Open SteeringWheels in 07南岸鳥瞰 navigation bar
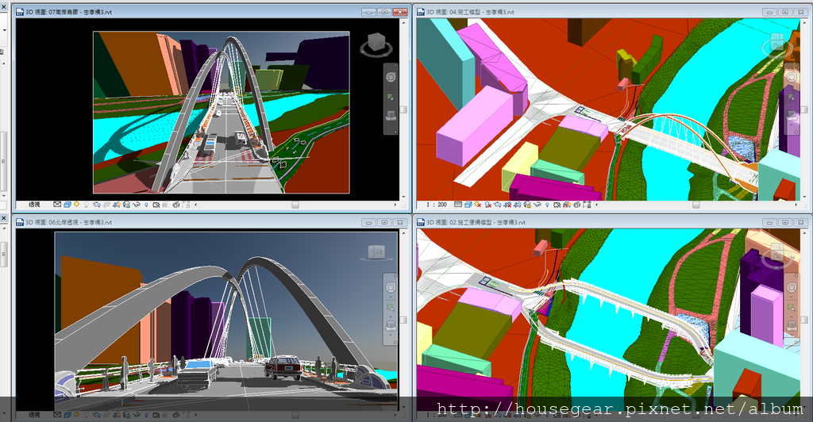 point(391,77)
